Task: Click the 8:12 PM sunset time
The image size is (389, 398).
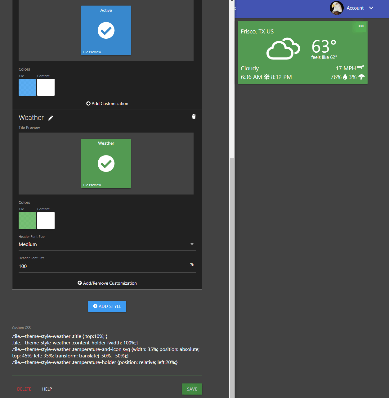Action: pyautogui.click(x=281, y=77)
